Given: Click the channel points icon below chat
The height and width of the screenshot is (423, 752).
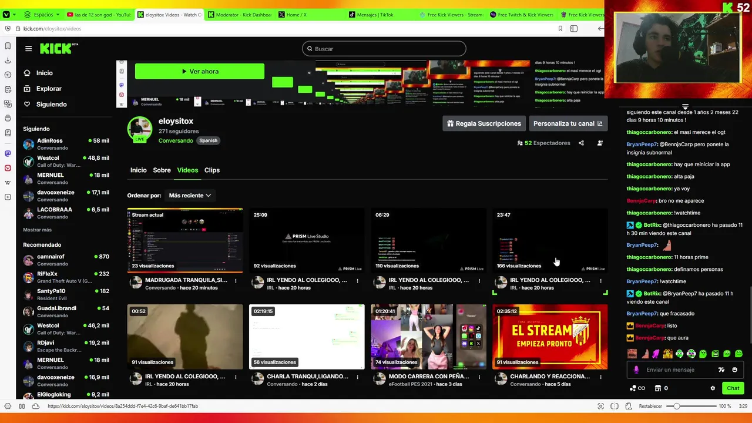Looking at the screenshot, I should tap(637, 388).
